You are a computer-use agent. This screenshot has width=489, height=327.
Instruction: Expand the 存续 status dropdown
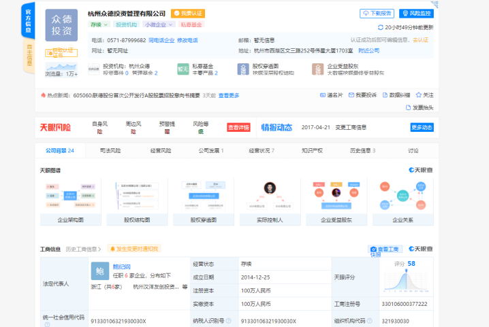[99, 24]
